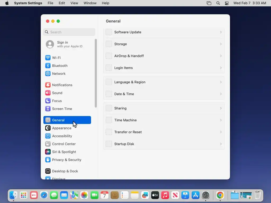Click the date and time clock
Image resolution: width=271 pixels, height=203 pixels.
[250, 3]
